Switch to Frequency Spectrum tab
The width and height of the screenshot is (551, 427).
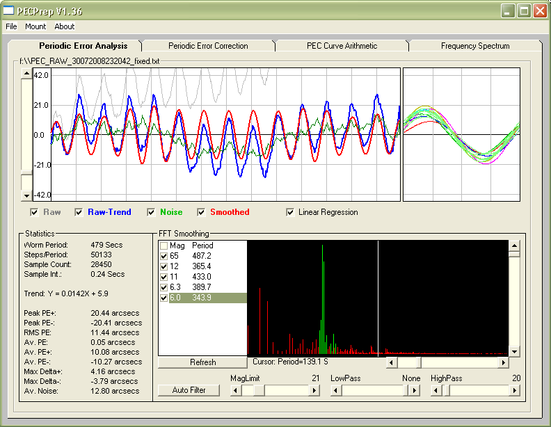coord(474,46)
